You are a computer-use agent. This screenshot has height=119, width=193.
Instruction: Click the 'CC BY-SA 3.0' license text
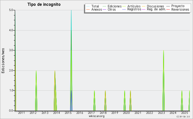pos(183,117)
